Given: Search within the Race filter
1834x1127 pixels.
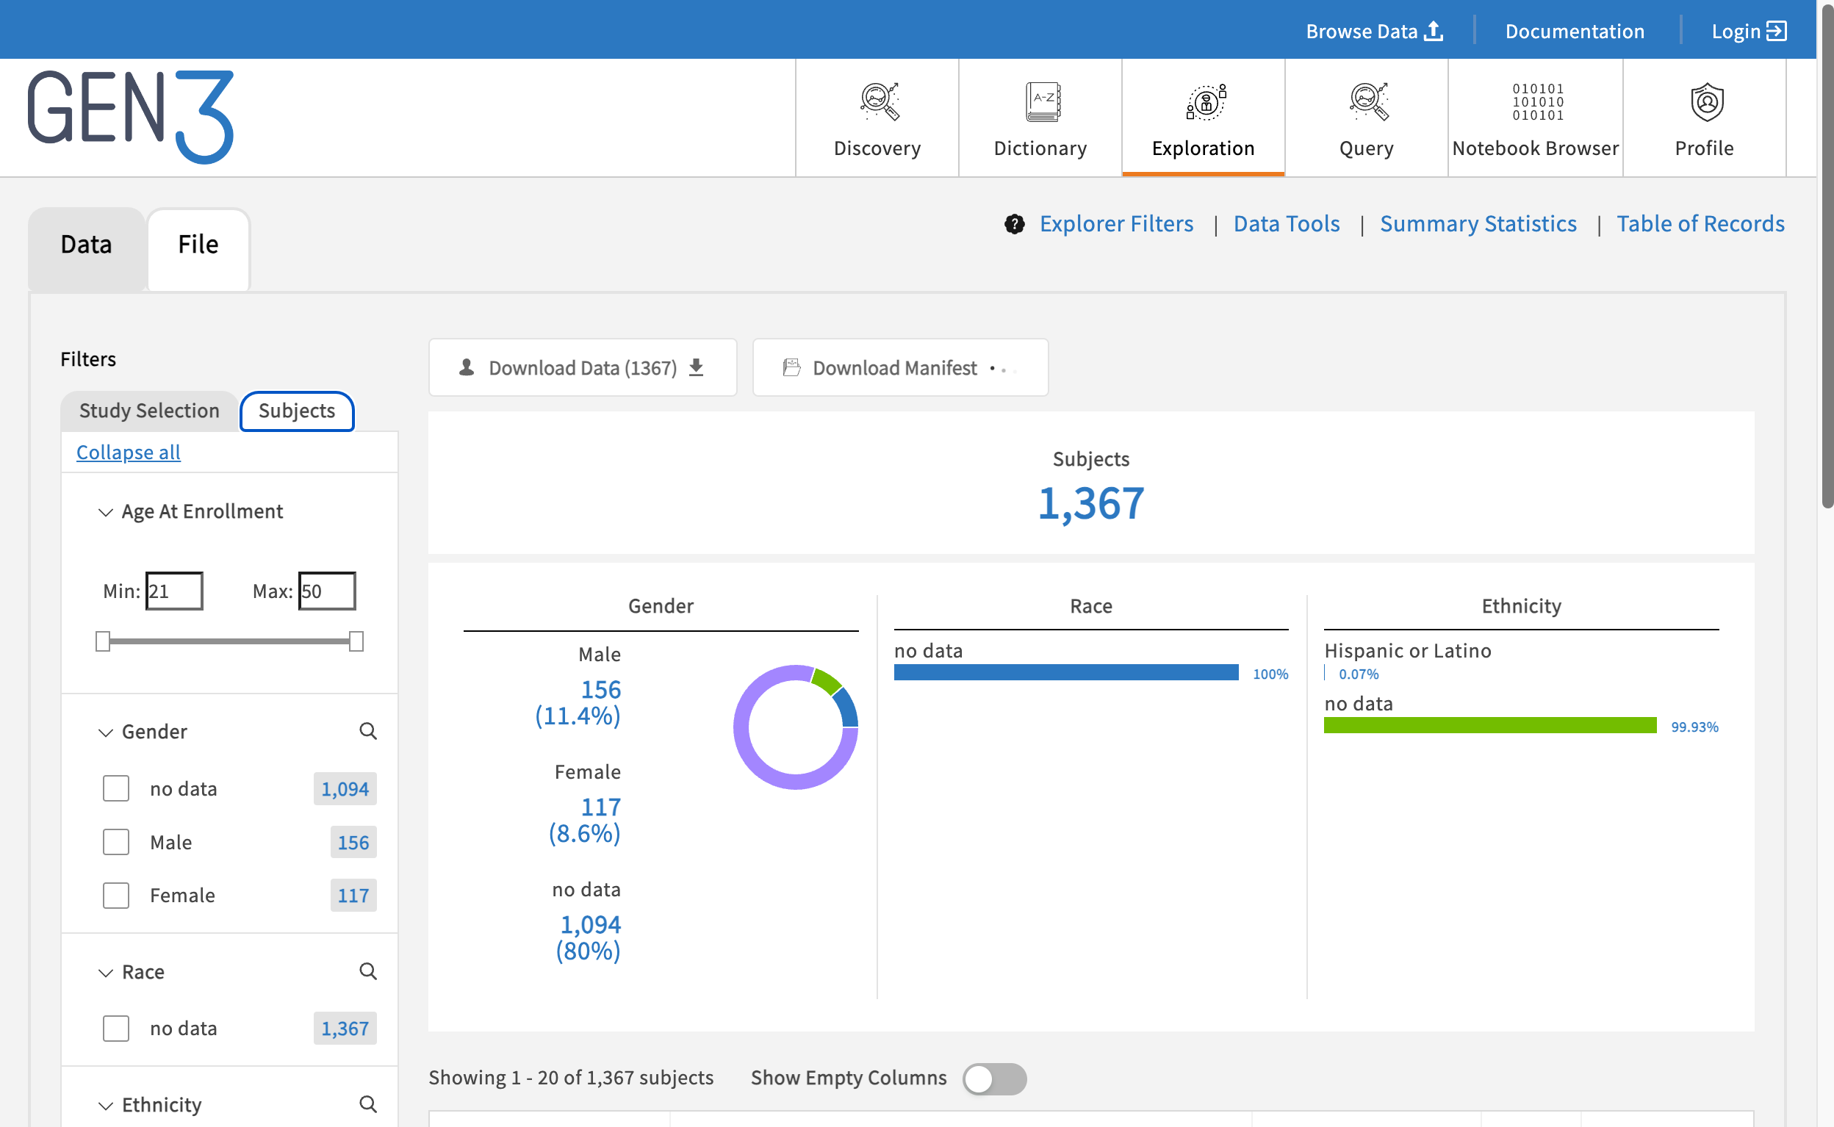Looking at the screenshot, I should coord(368,971).
